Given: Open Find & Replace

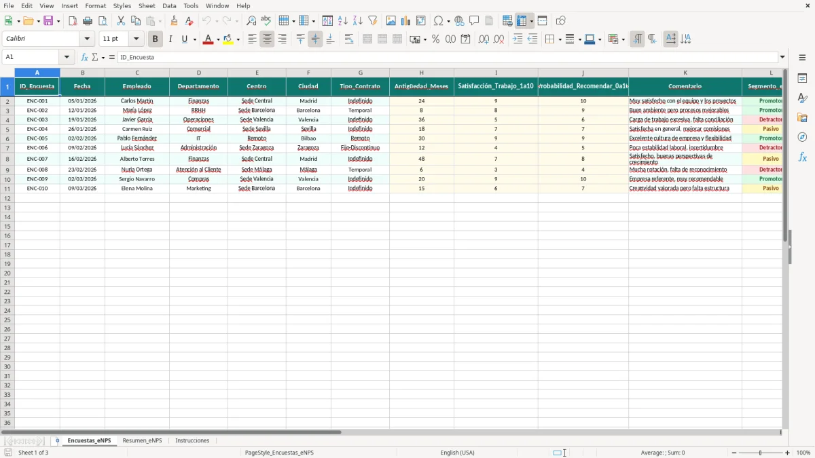Looking at the screenshot, I should pyautogui.click(x=251, y=21).
